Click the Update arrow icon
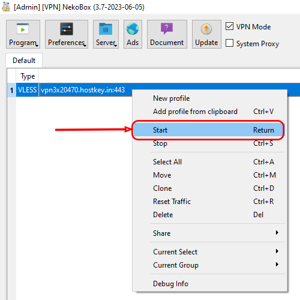300x300 pixels. 206,29
